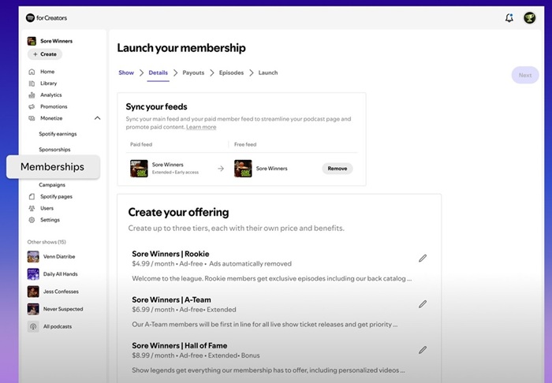Open the user profile avatar
Screen dimensions: 552x383
529,17
